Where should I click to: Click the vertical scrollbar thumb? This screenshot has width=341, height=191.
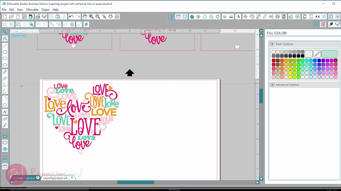point(261,96)
